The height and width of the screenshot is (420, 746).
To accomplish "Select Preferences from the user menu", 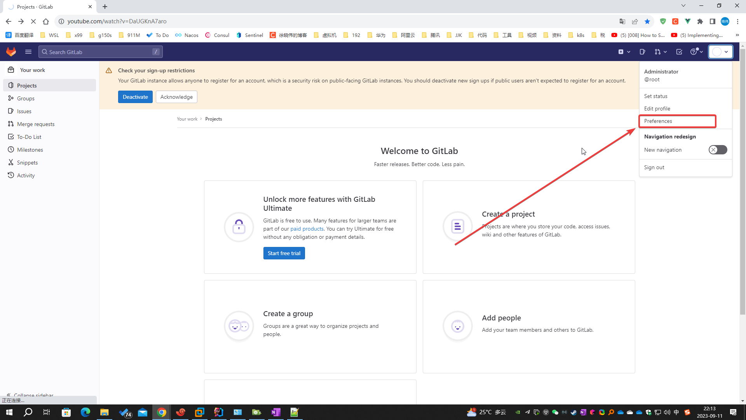I will point(658,121).
